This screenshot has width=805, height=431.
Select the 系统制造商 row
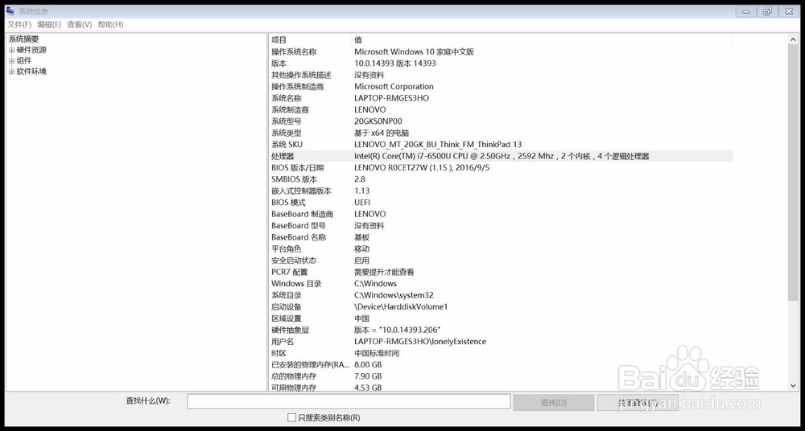tap(501, 109)
